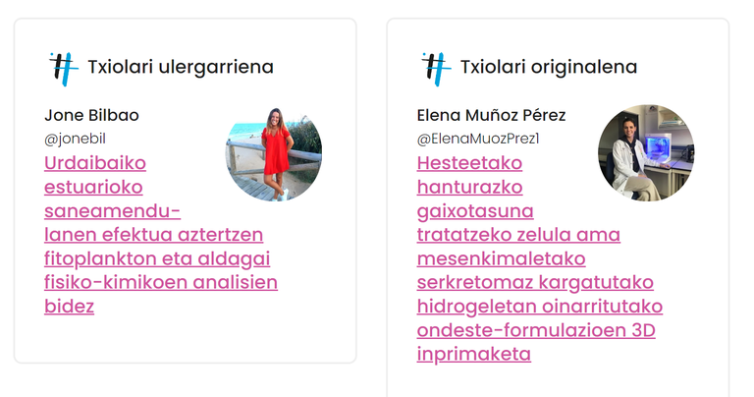Click the Txiolari ulergarriena card heading
Viewport: 754px width, 397px height.
pyautogui.click(x=180, y=68)
